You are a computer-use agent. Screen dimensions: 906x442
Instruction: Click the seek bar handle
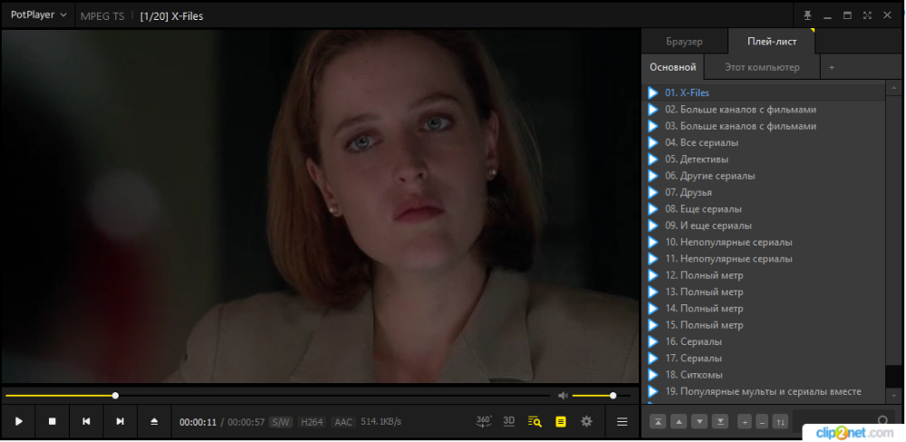click(x=116, y=396)
